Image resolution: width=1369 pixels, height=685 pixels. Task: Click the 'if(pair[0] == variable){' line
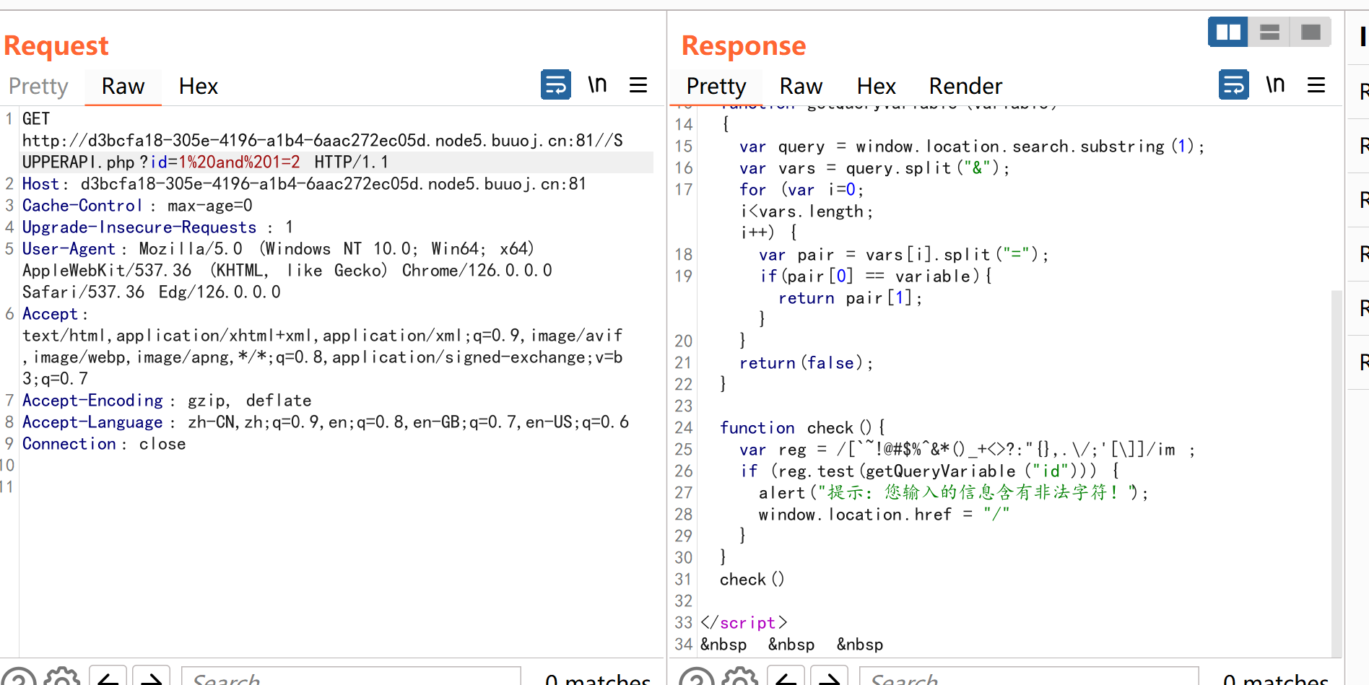coord(876,276)
